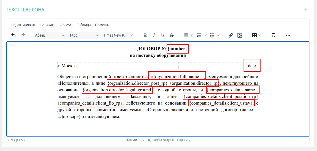The width and height of the screenshot is (317, 151).
Task: Insert a link using the chain icon
Action: tap(231, 35)
